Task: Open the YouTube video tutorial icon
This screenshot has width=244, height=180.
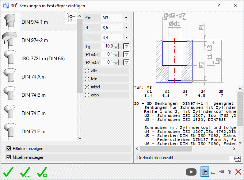Action: pos(191,171)
